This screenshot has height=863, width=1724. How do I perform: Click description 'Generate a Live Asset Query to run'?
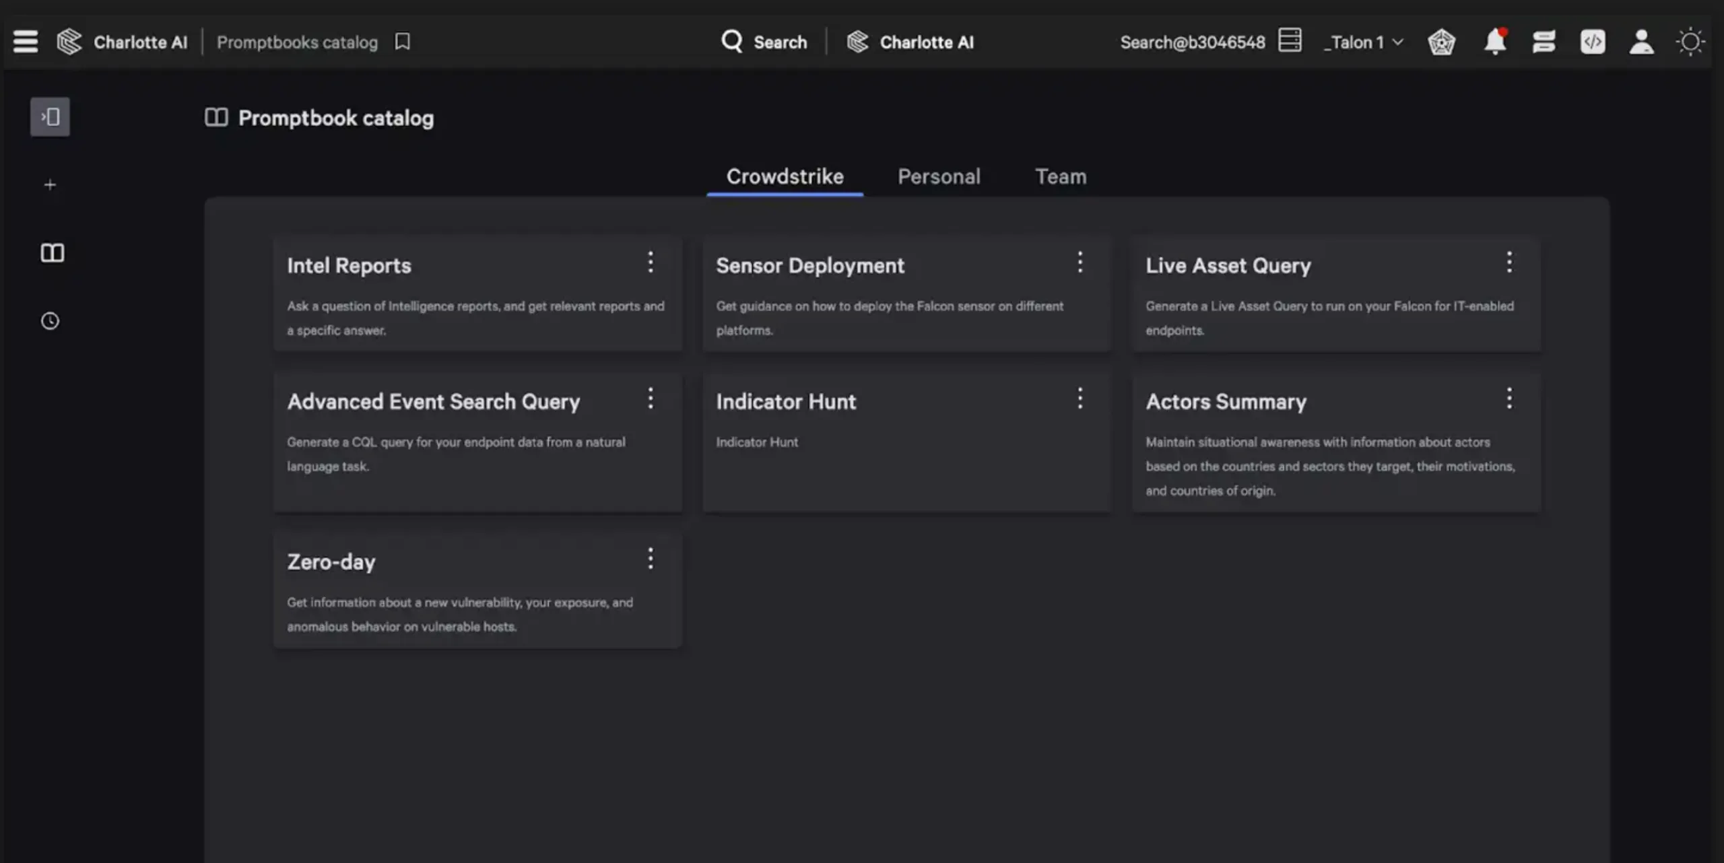1329,318
